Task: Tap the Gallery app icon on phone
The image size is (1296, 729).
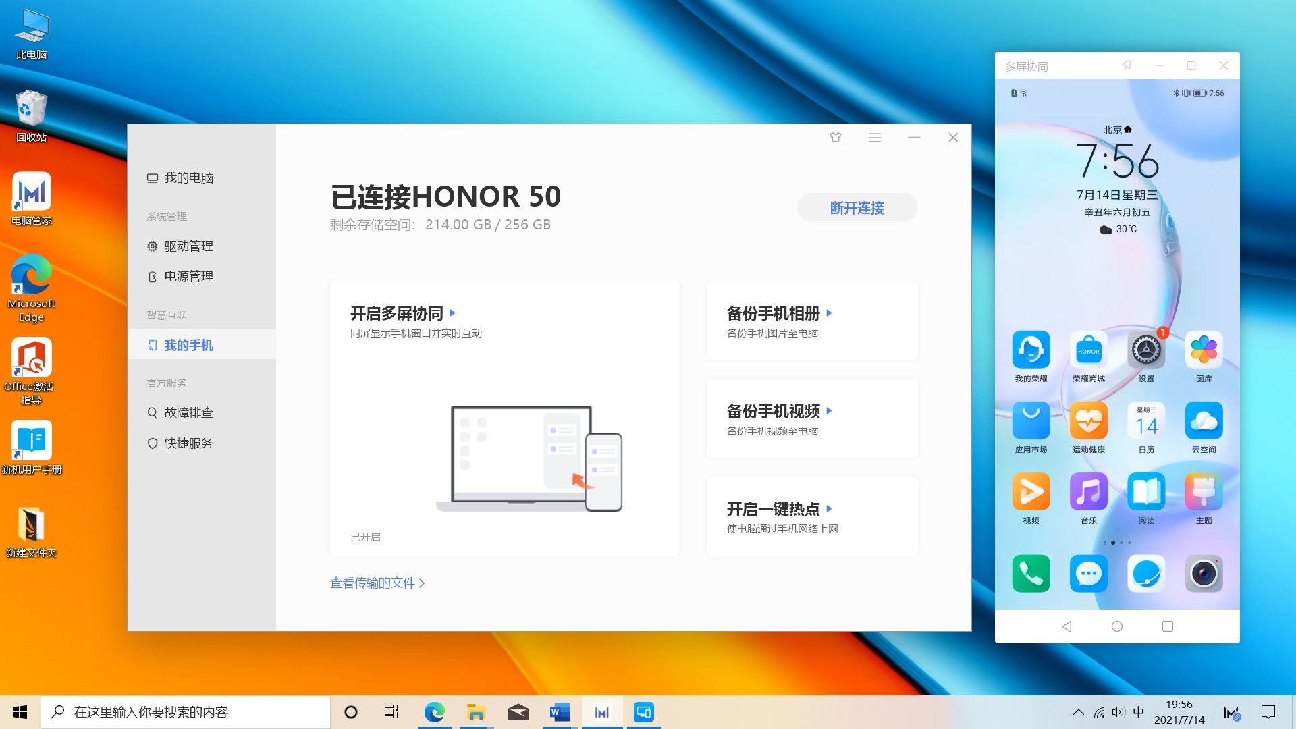Action: pyautogui.click(x=1204, y=350)
